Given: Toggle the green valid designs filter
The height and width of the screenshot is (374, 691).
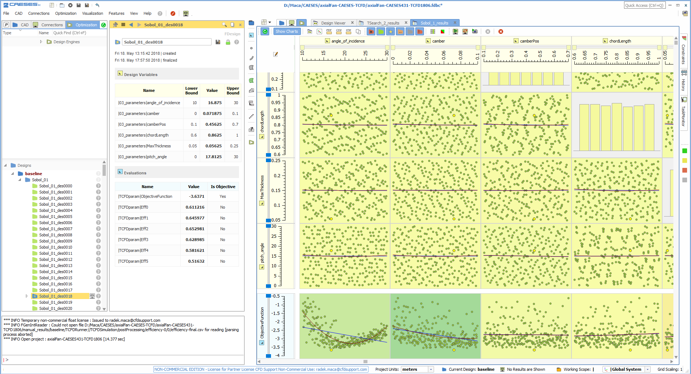Looking at the screenshot, I should 381,31.
